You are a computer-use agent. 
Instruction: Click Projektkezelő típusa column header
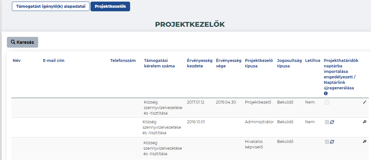pyautogui.click(x=259, y=63)
